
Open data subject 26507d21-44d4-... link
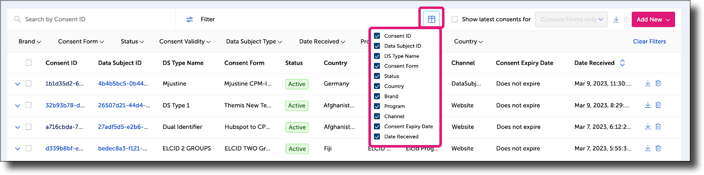pyautogui.click(x=124, y=105)
